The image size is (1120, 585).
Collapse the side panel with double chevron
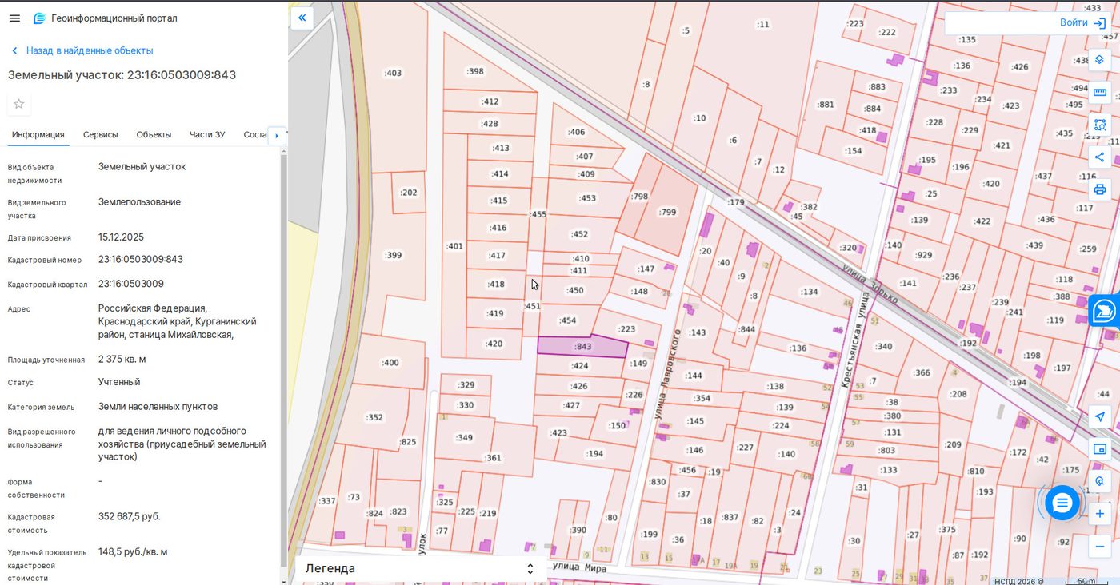302,18
